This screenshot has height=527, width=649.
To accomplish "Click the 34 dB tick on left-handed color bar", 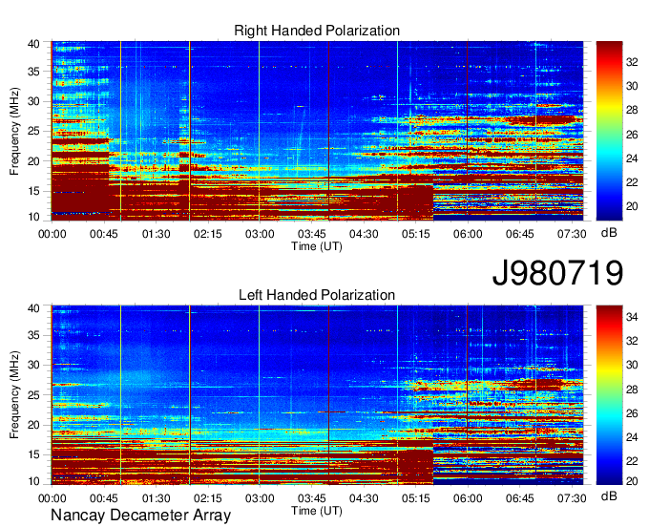I will pyautogui.click(x=632, y=317).
